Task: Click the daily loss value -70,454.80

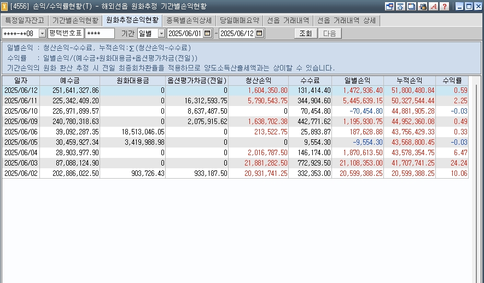Action: [x=366, y=111]
